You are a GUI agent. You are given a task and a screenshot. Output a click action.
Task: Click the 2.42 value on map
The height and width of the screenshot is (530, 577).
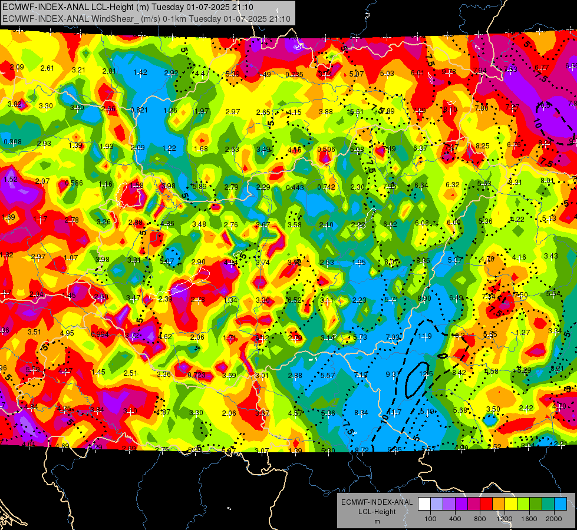click(x=526, y=408)
